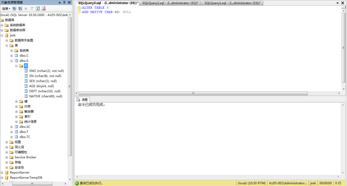Image resolution: width=347 pixels, height=186 pixels.
Task: Switch to SQLQuery3.sql tab
Action: tap(108, 3)
